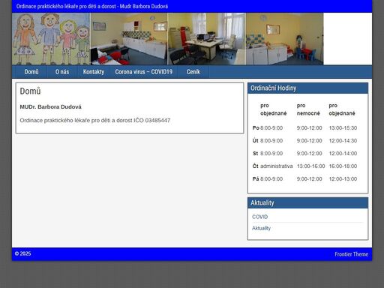The image size is (384, 288).
Task: Click the Čt administrativa table cell
Action: pyautogui.click(x=276, y=166)
